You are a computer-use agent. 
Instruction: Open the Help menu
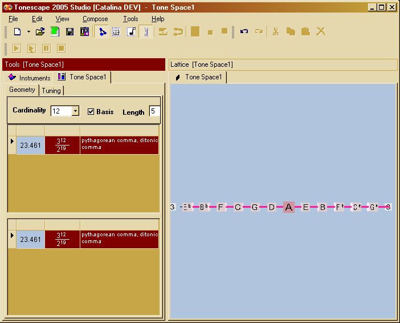pyautogui.click(x=158, y=19)
